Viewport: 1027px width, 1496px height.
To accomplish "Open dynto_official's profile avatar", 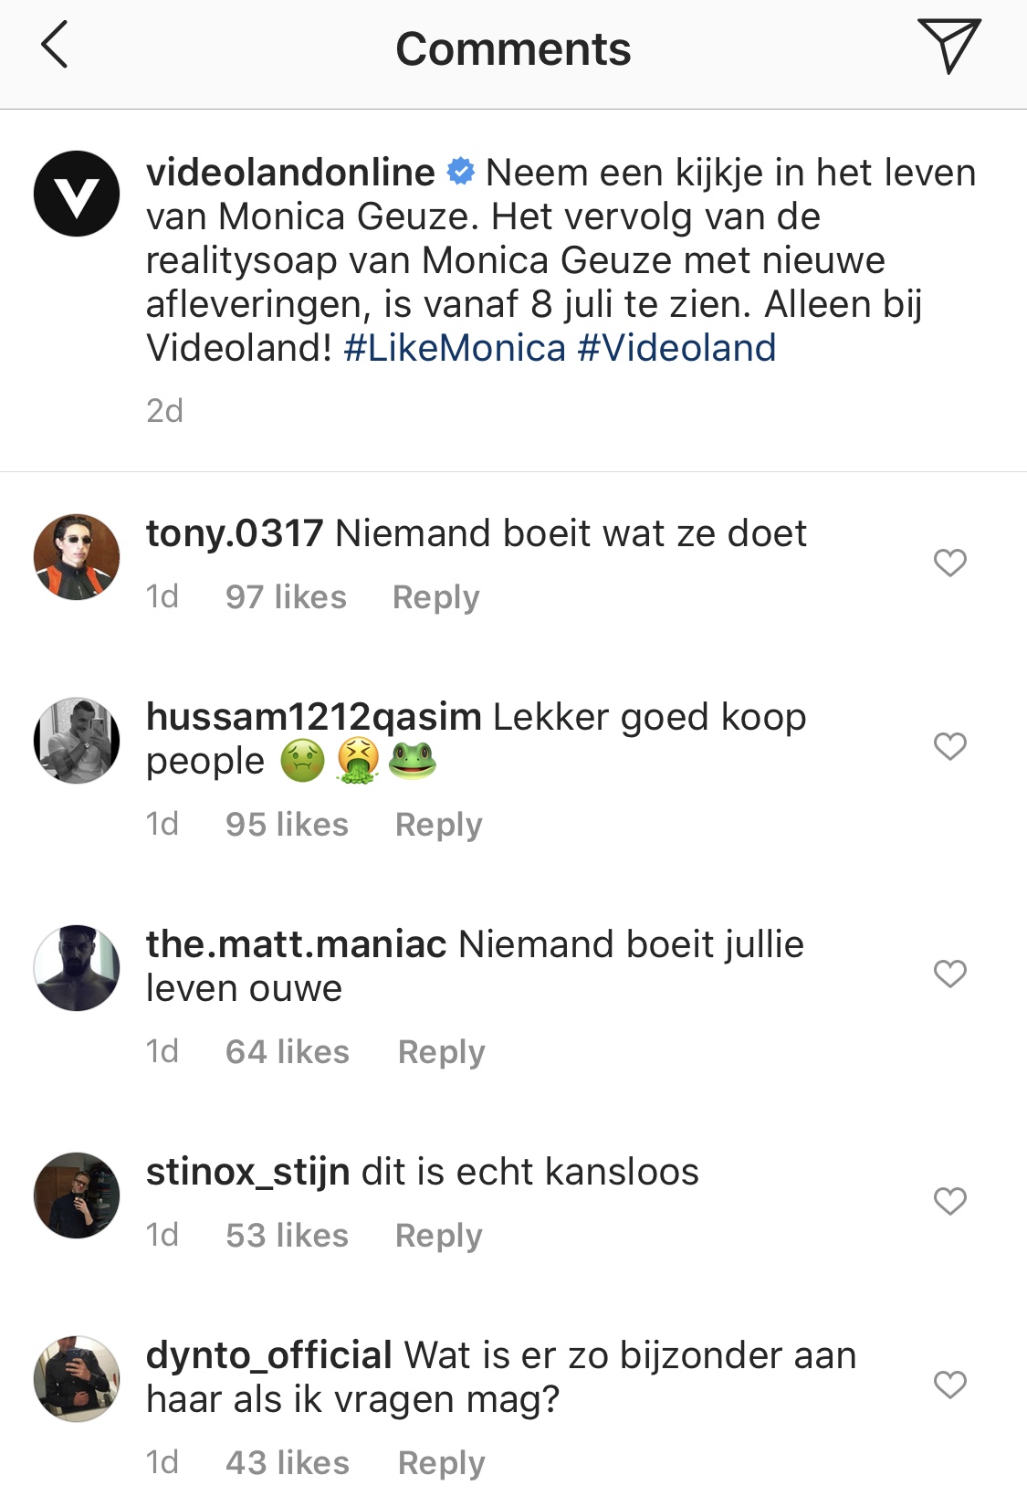I will (77, 1378).
